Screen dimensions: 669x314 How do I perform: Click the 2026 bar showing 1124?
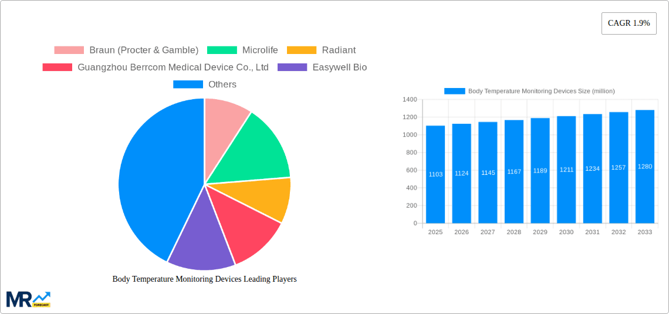(x=462, y=174)
